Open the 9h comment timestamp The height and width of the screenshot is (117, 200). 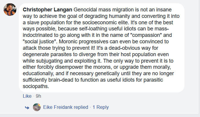[x=38, y=96]
